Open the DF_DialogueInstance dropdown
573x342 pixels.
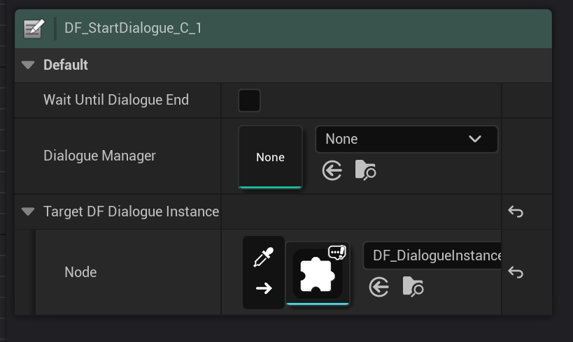coord(434,255)
